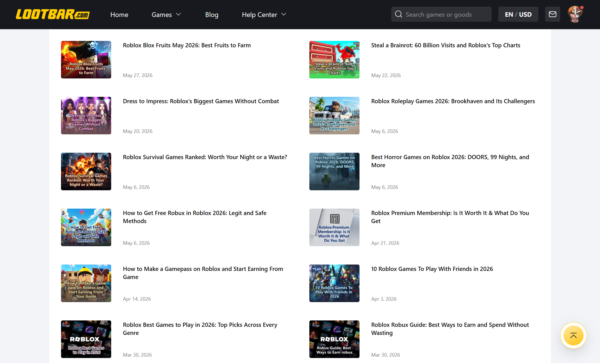This screenshot has width=600, height=363.
Task: Open 10 Roblox Games To Play With Friends title
Action: tap(432, 269)
